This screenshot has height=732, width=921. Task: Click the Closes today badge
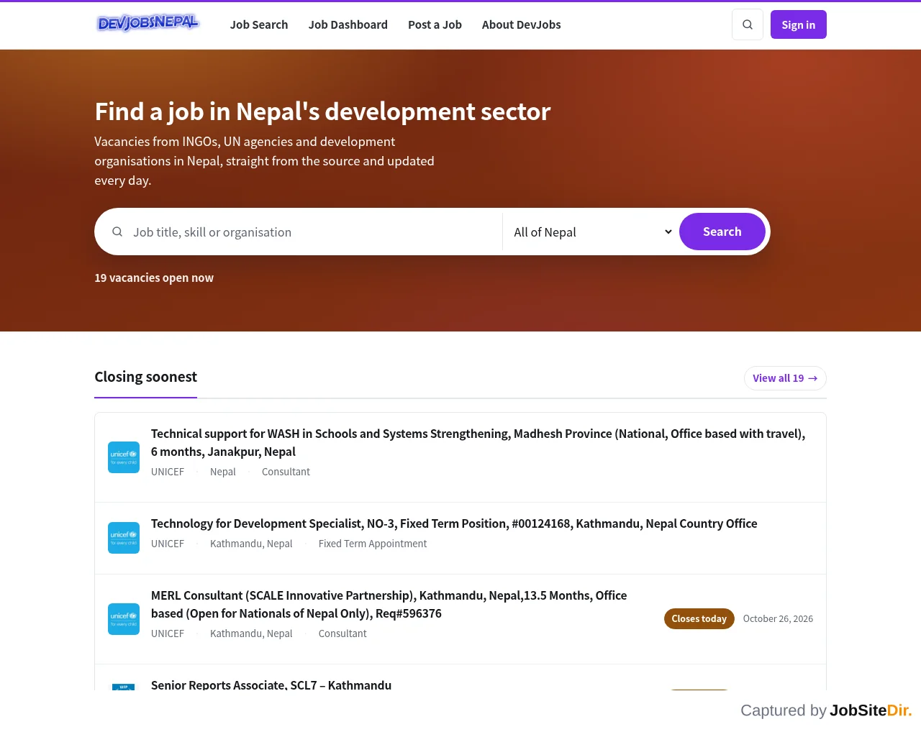(699, 618)
